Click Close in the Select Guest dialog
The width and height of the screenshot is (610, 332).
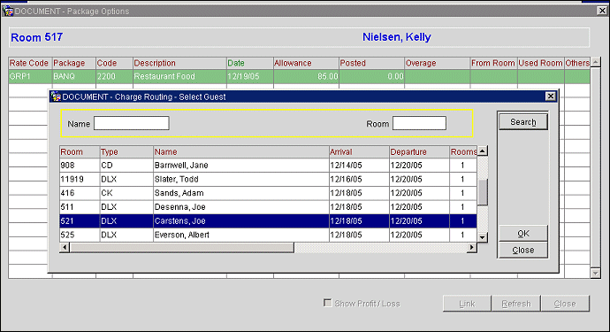(x=523, y=251)
